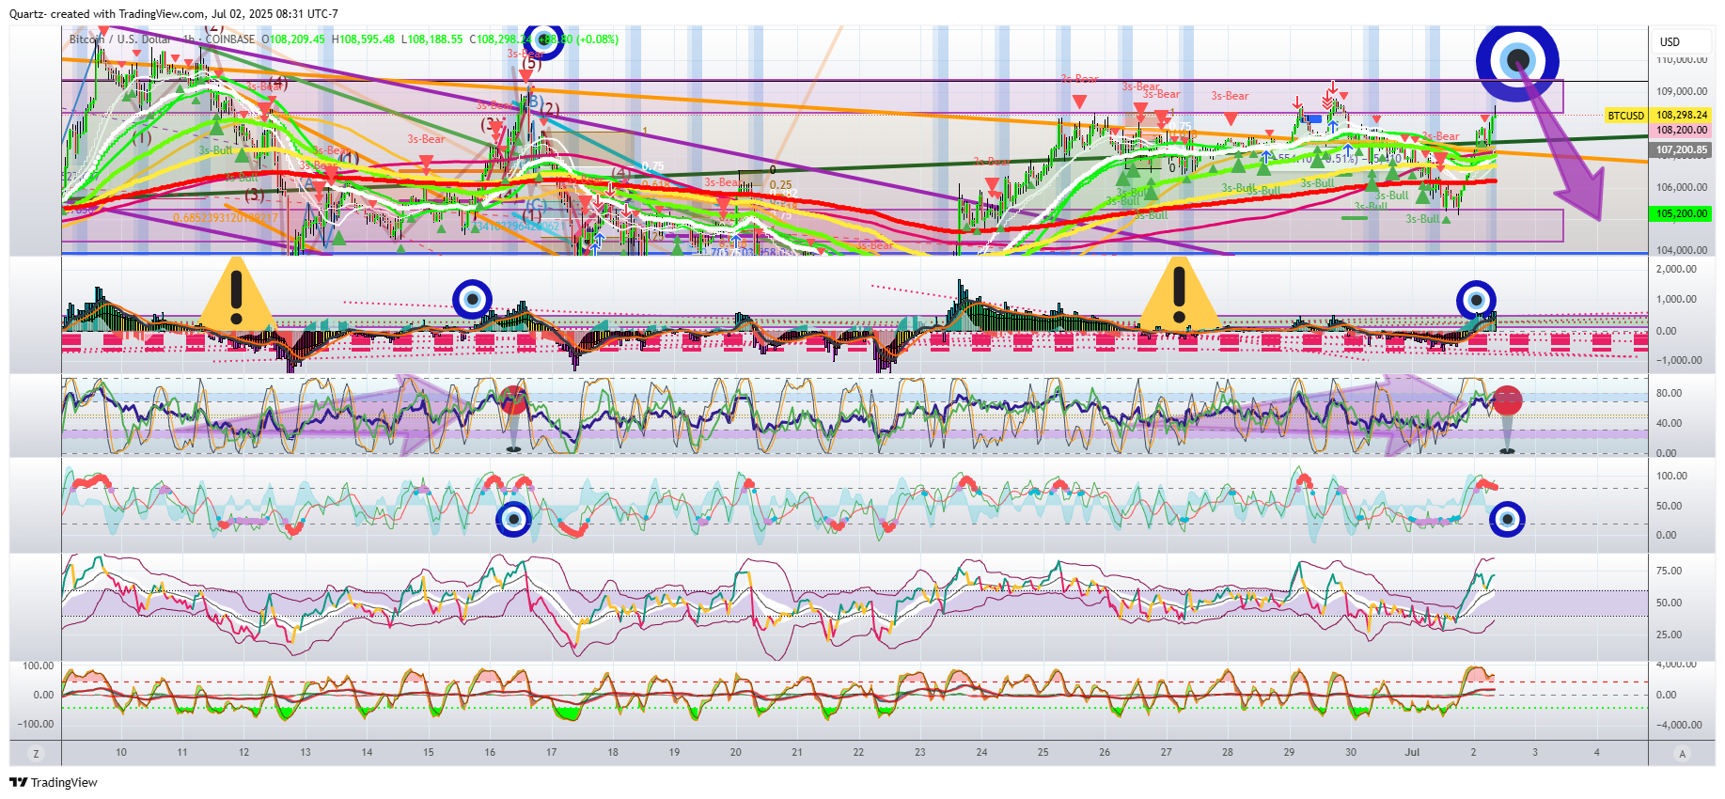
Task: Click the histogram-pane evil-eye icon above date 2
Action: point(1476,301)
